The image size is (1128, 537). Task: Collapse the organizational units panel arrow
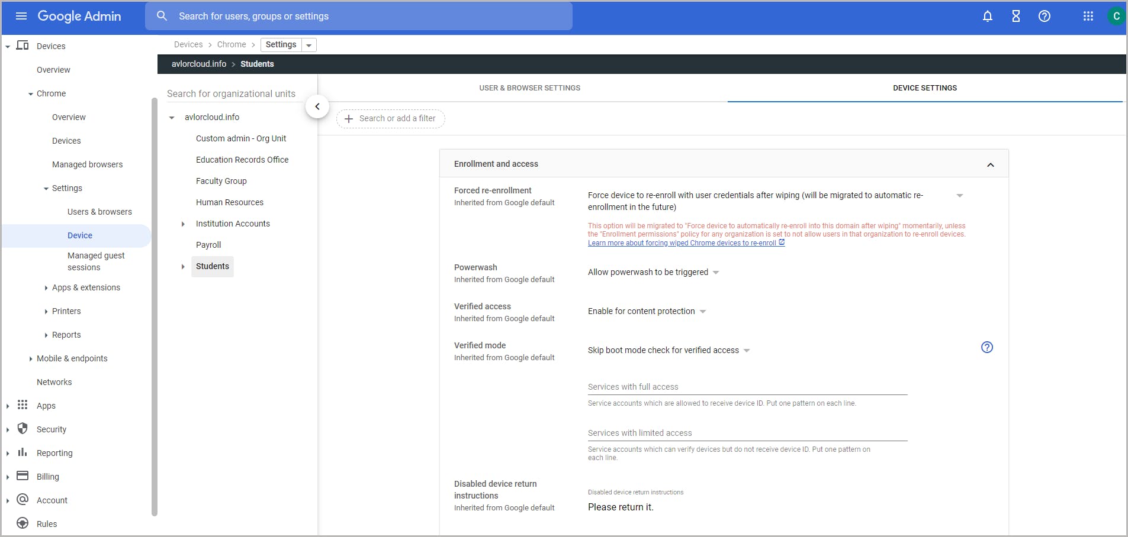[x=317, y=106]
